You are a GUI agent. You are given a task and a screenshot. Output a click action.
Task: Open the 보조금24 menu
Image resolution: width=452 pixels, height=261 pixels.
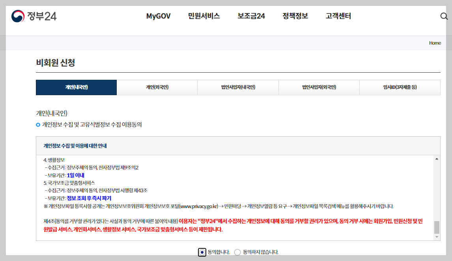[x=251, y=17]
